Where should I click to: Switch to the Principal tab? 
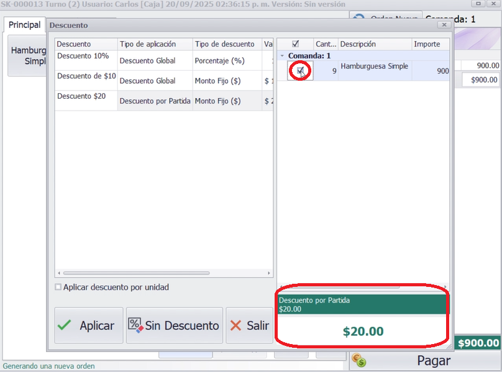25,25
